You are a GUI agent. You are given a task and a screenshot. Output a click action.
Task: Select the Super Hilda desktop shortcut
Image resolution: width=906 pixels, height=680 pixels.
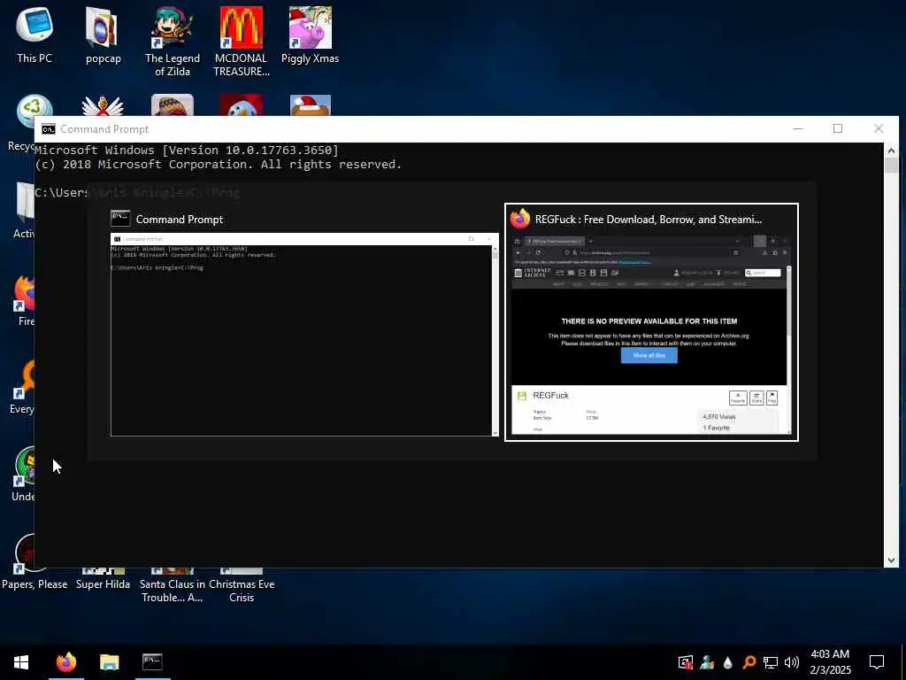coord(103,578)
